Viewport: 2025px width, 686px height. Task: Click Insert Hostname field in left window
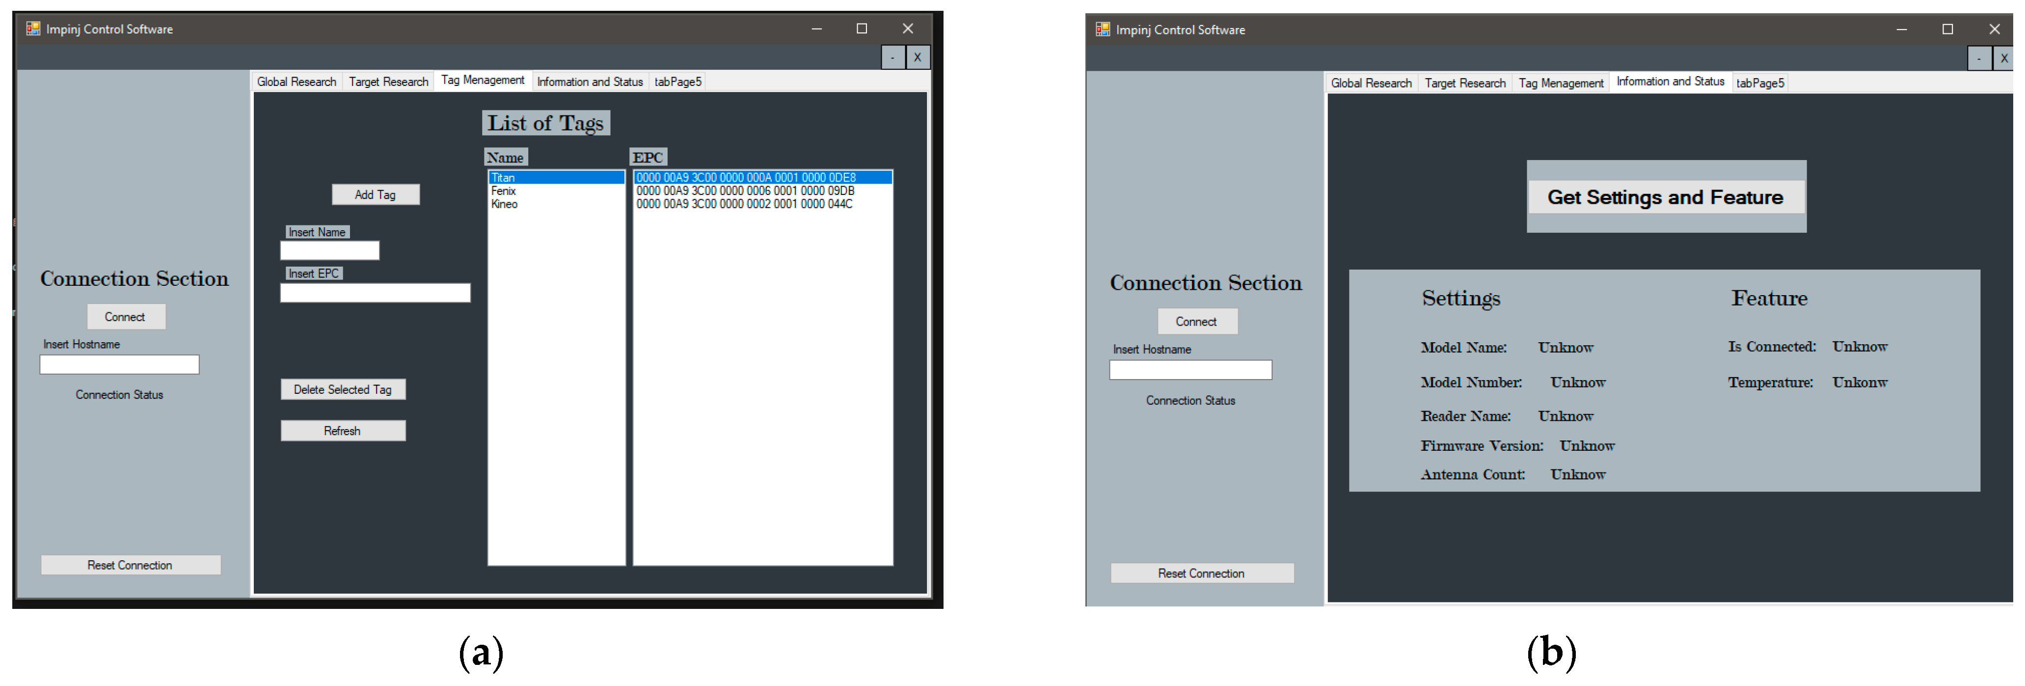click(119, 364)
